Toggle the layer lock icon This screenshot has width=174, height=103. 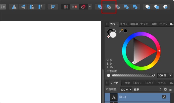(170, 89)
